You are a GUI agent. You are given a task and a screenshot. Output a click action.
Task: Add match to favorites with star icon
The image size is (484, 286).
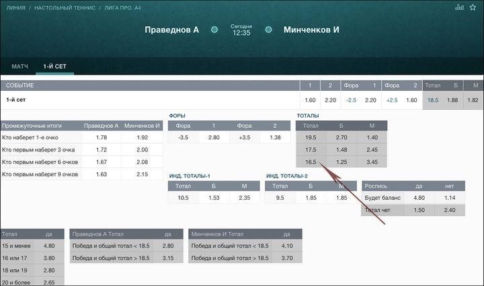(473, 7)
